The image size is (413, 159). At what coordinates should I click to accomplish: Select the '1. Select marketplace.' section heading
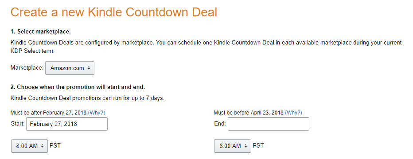pos(41,32)
